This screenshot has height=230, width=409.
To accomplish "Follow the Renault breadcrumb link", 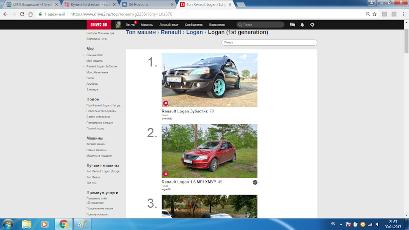I will coord(171,32).
